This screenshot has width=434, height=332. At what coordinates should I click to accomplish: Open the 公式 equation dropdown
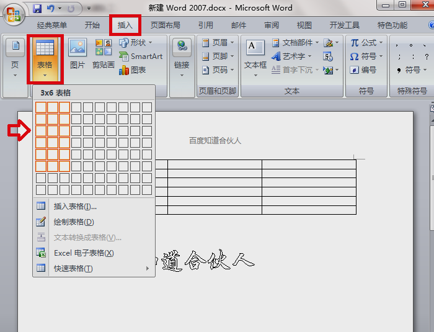click(366, 42)
